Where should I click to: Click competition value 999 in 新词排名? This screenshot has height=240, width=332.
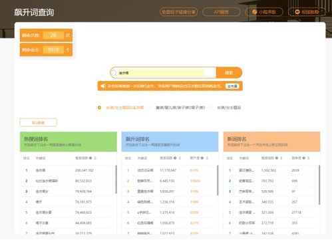point(294,181)
